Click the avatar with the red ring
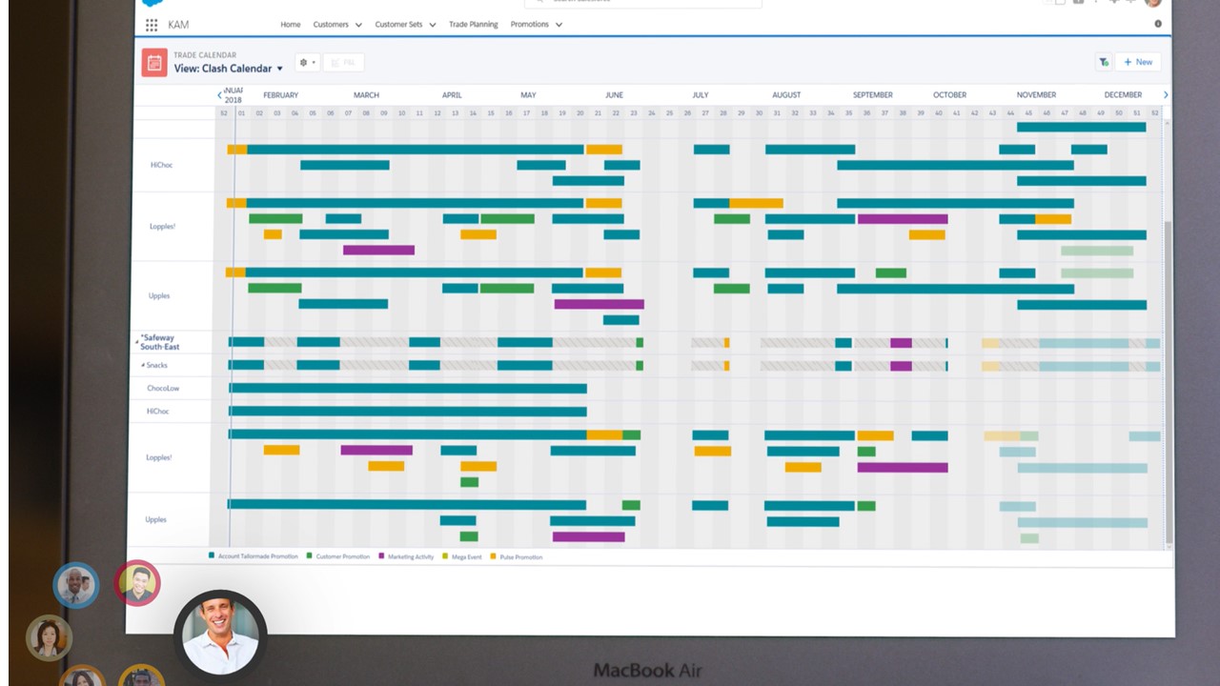Image resolution: width=1220 pixels, height=686 pixels. click(137, 583)
